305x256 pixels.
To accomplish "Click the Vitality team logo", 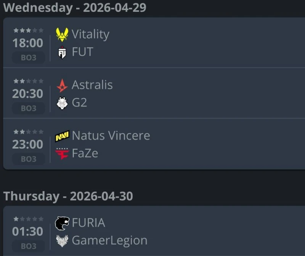I will (62, 35).
